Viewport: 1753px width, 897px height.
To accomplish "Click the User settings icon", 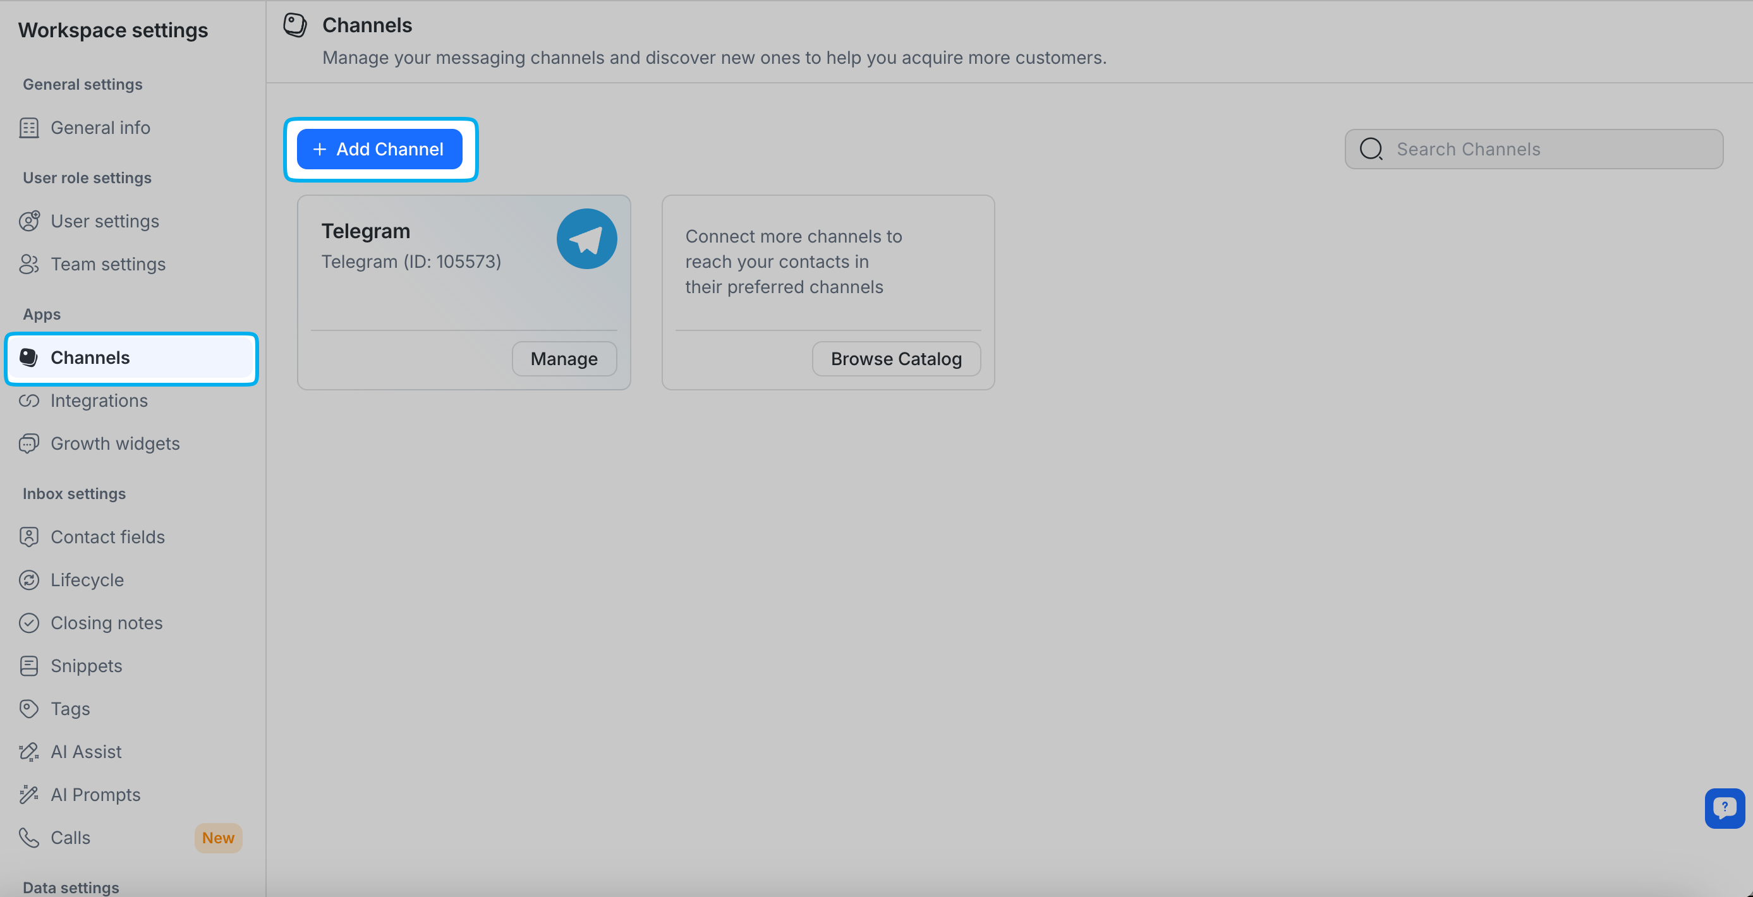I will click(28, 221).
